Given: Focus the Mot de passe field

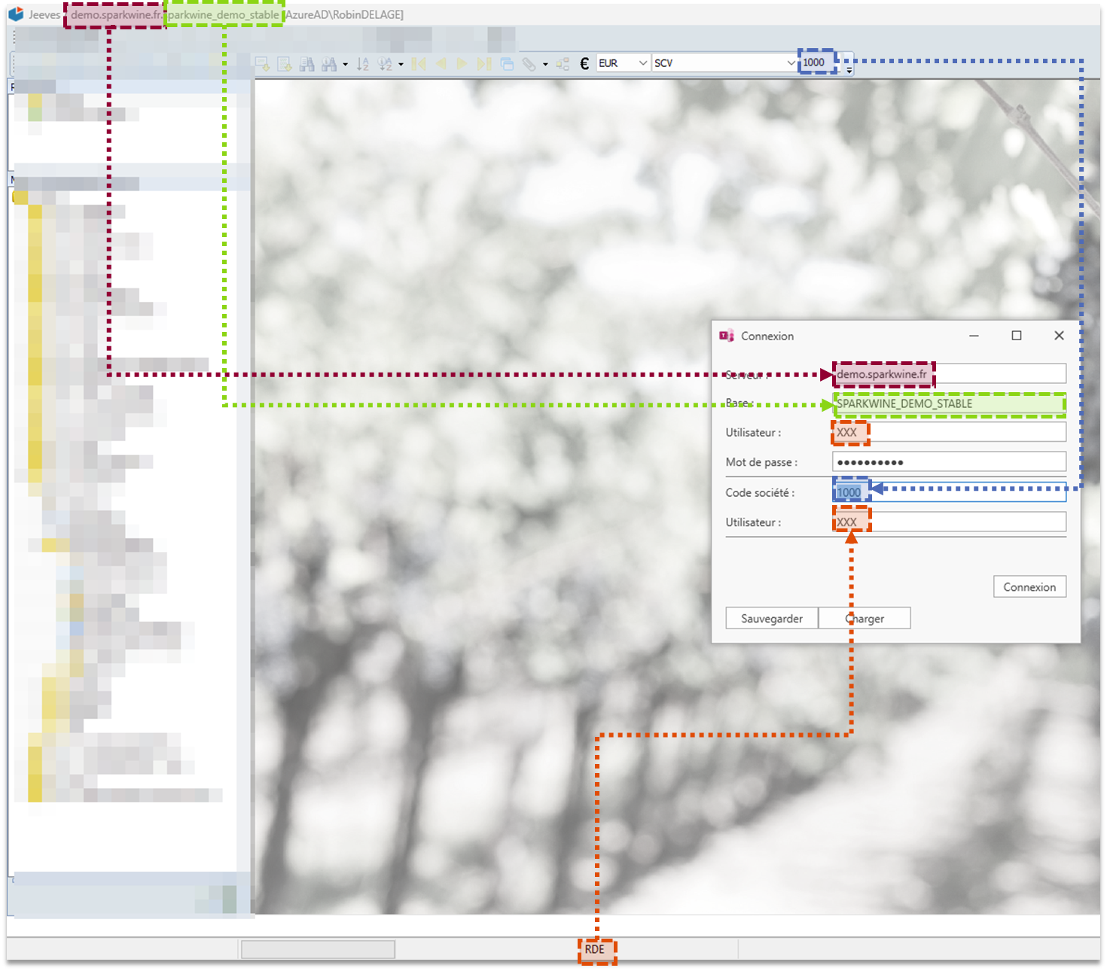Looking at the screenshot, I should click(x=949, y=462).
